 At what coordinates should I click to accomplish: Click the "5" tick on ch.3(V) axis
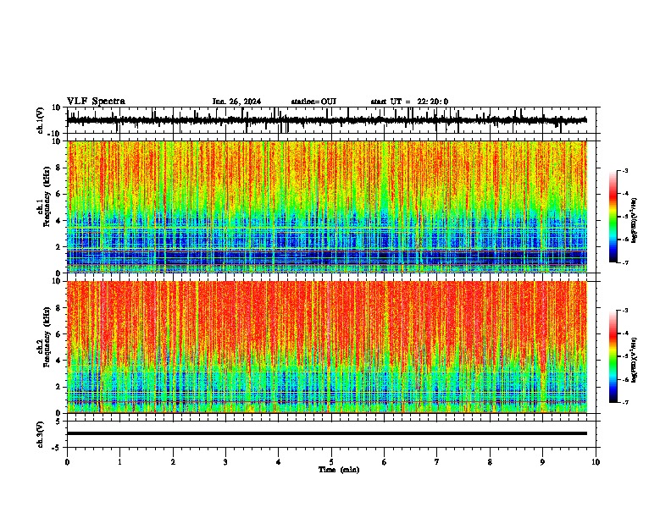point(59,421)
